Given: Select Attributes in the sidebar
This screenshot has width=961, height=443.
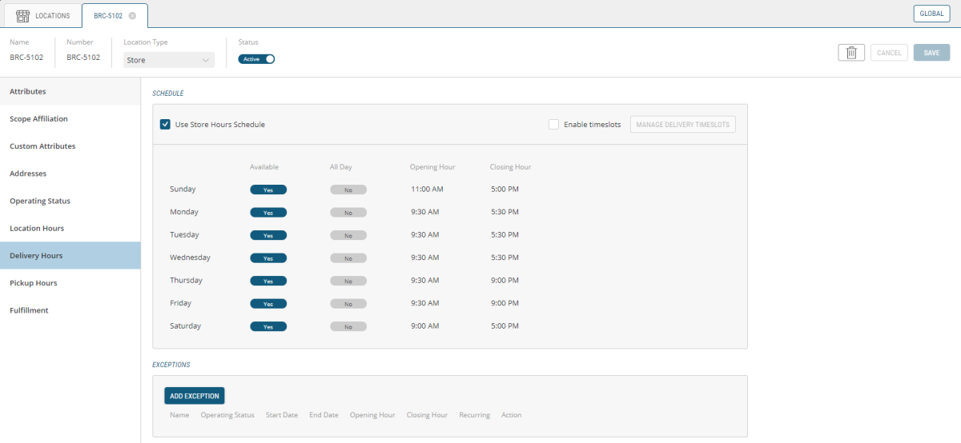Looking at the screenshot, I should (x=28, y=92).
